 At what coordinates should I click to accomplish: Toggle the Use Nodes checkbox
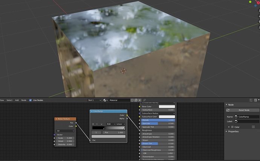[x=31, y=100]
